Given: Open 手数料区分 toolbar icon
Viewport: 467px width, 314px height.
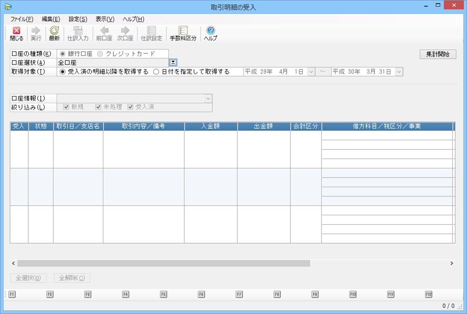Looking at the screenshot, I should 183,34.
